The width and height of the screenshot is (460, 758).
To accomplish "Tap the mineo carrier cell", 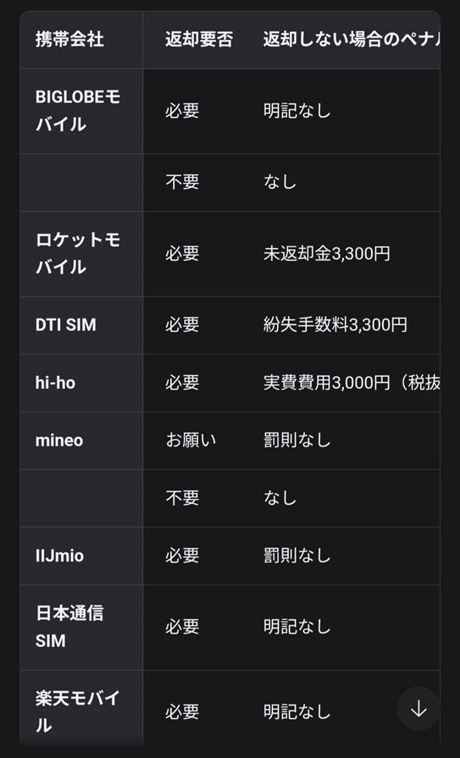I will (59, 440).
